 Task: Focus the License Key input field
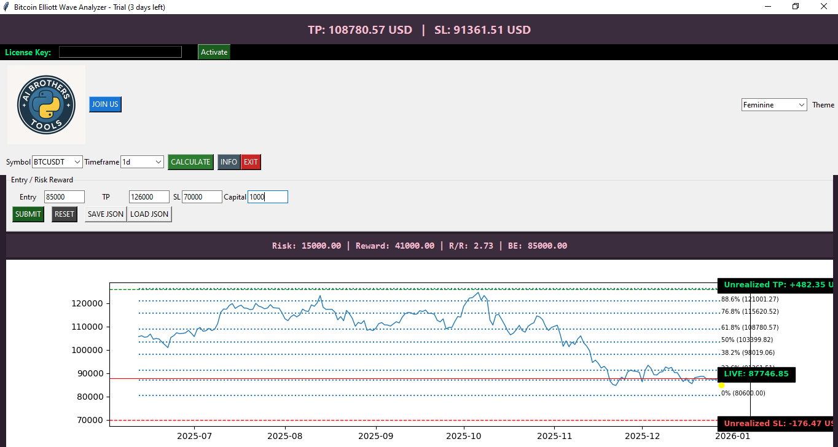pos(120,52)
